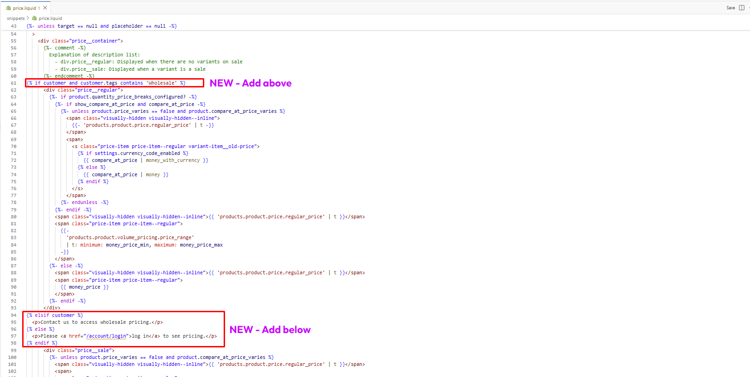The image size is (750, 377).
Task: Click the price.liquid breadcrumb item
Action: (x=50, y=19)
